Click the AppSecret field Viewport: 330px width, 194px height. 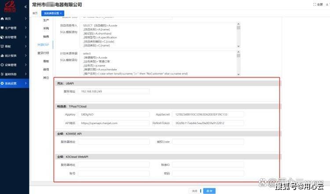[x=208, y=114]
